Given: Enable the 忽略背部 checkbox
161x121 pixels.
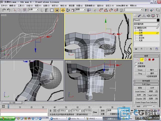Looking at the screenshot, I should pyautogui.click(x=136, y=66).
